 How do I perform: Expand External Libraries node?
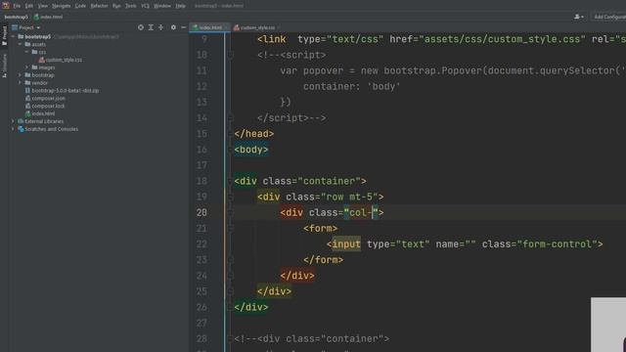pyautogui.click(x=13, y=121)
